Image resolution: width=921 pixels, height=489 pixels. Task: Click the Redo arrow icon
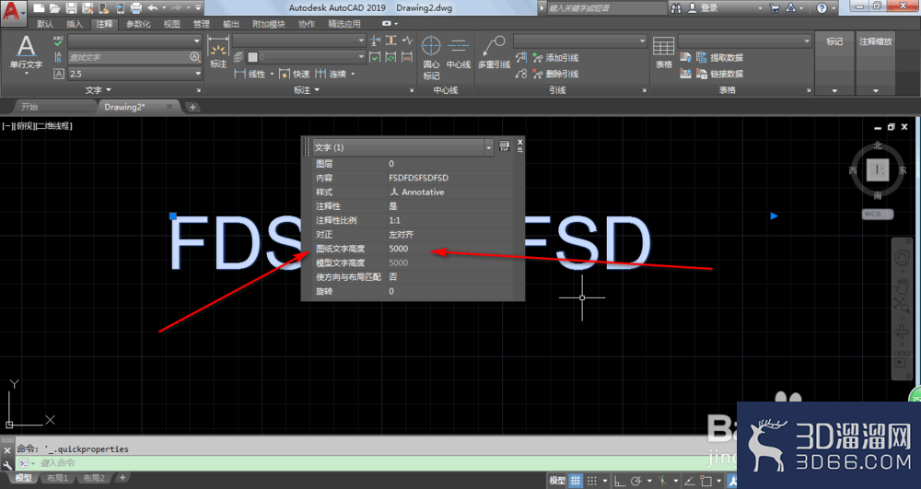(176, 8)
